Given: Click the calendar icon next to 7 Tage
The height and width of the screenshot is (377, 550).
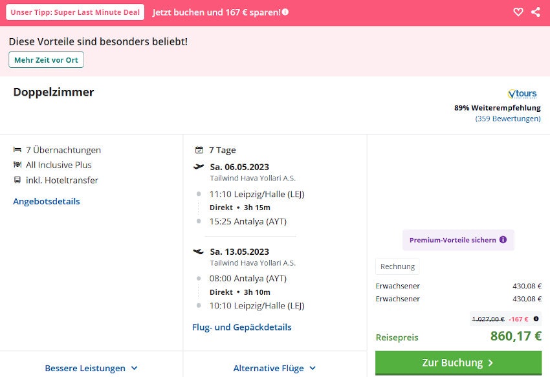Looking at the screenshot, I should [x=199, y=150].
